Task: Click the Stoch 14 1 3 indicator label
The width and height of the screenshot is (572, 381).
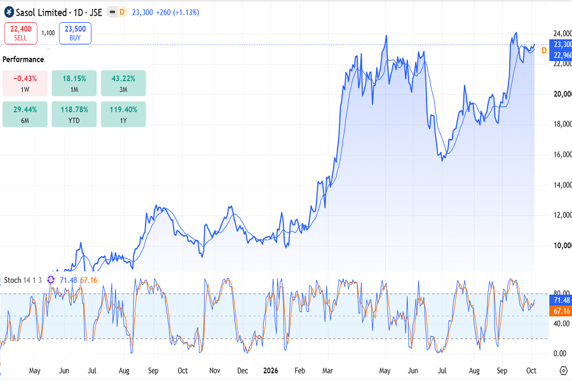Action: pos(23,280)
